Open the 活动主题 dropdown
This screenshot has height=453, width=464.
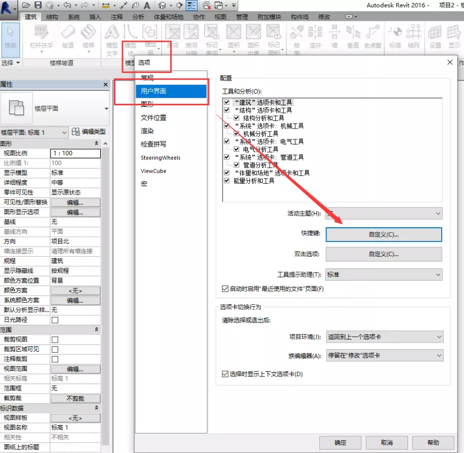(x=384, y=214)
